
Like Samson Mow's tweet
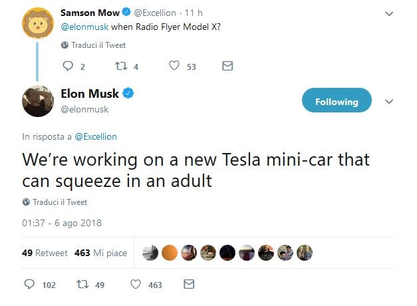click(x=174, y=66)
